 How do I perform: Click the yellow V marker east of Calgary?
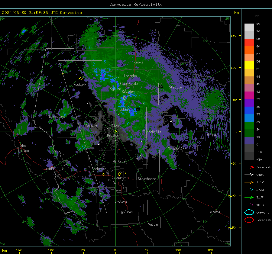(126, 173)
